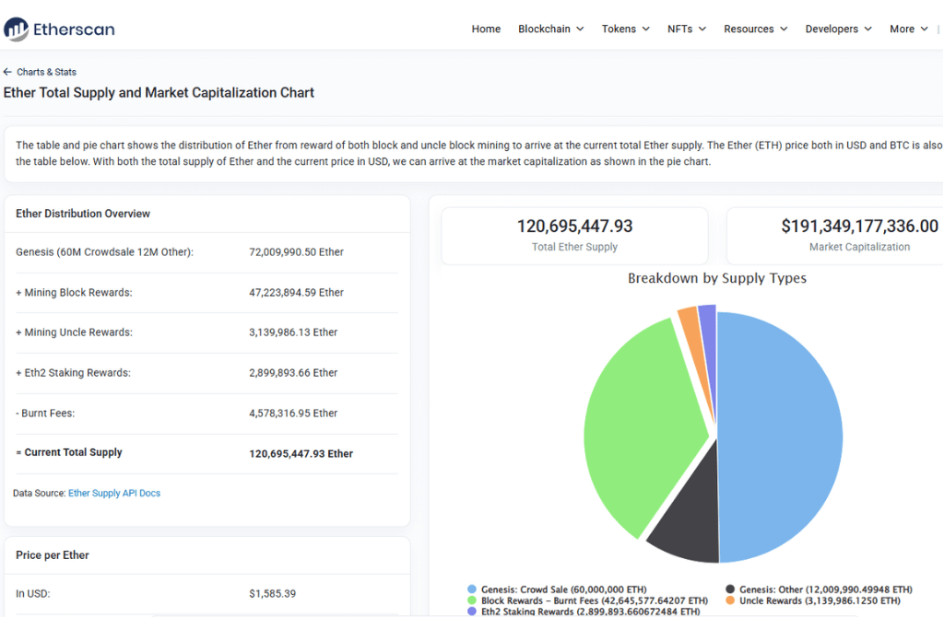Open the Developers menu
Screen dimensions: 944x629
tap(838, 29)
